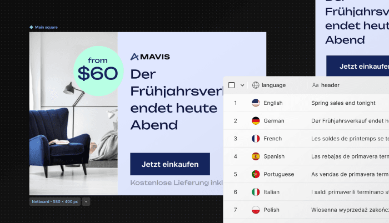389x223 pixels.
Task: Click the Aa text-type icon by header
Action: (x=315, y=85)
